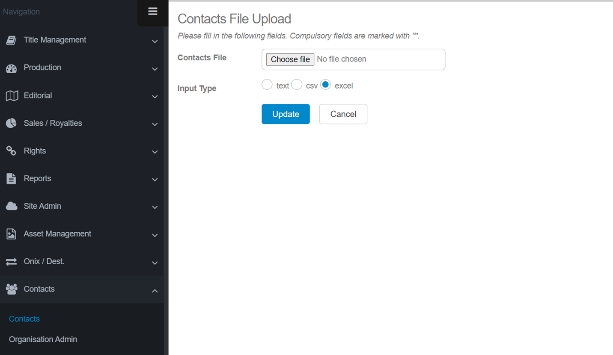The height and width of the screenshot is (355, 613).
Task: Click the 'Contacts File Upload' heading
Action: (234, 19)
